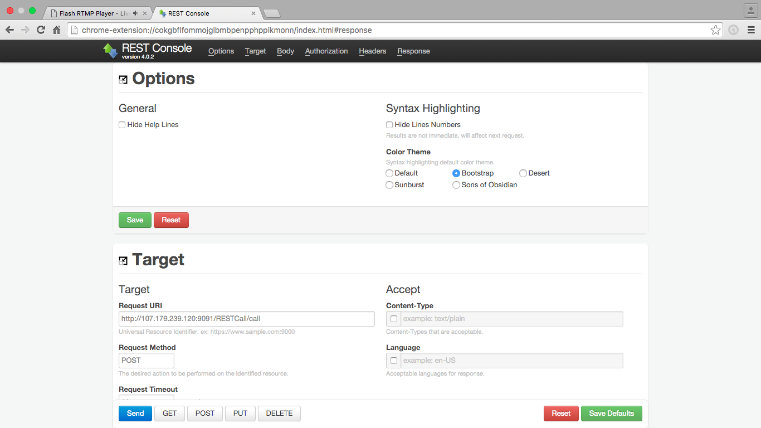Viewport: 761px width, 428px height.
Task: Click the browser back arrow
Action: pyautogui.click(x=9, y=30)
